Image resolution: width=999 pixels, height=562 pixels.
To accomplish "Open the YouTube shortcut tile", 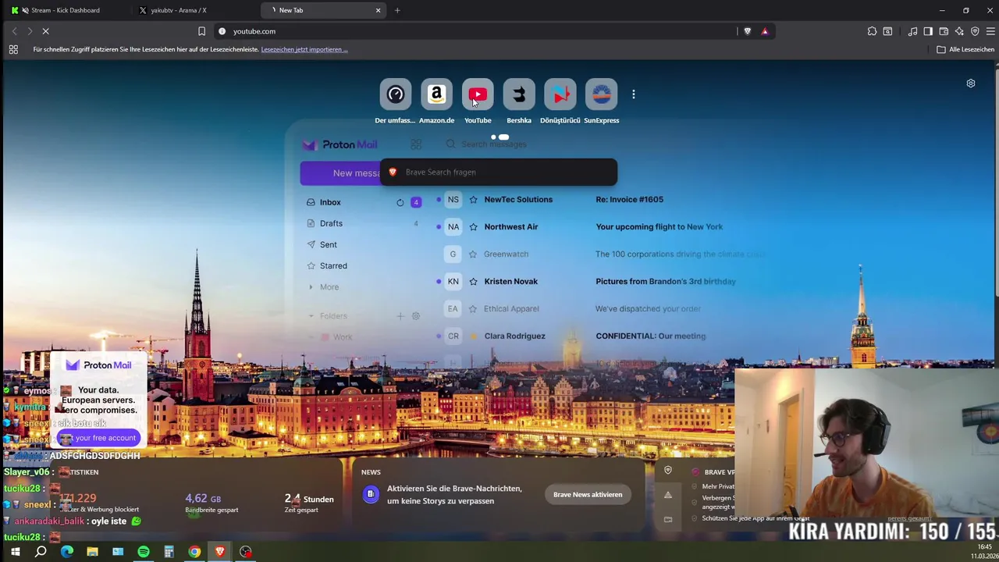I will [x=478, y=94].
